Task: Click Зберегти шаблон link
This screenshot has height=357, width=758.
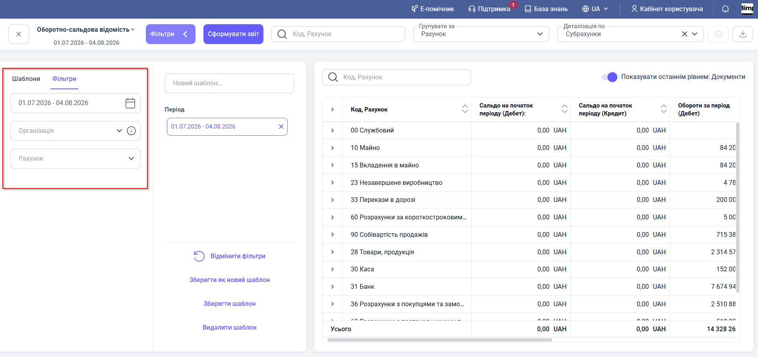Action: click(230, 304)
